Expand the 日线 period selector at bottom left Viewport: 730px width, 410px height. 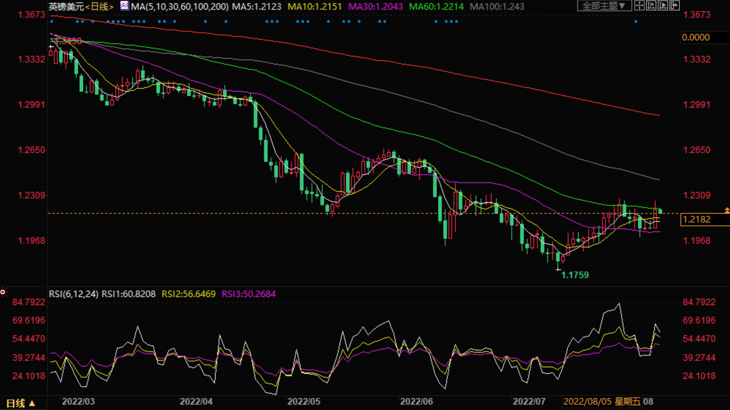[x=20, y=403]
